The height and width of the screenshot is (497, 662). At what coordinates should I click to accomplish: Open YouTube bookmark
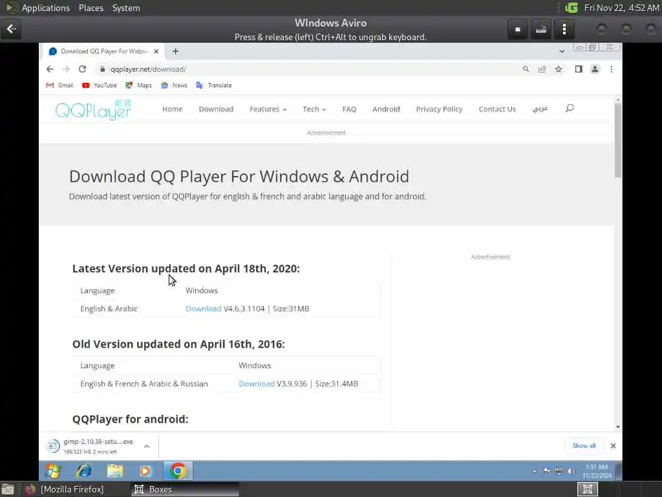tap(100, 85)
